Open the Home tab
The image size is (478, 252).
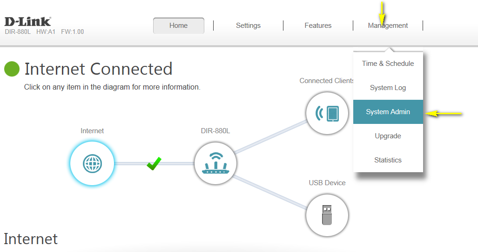tap(178, 26)
